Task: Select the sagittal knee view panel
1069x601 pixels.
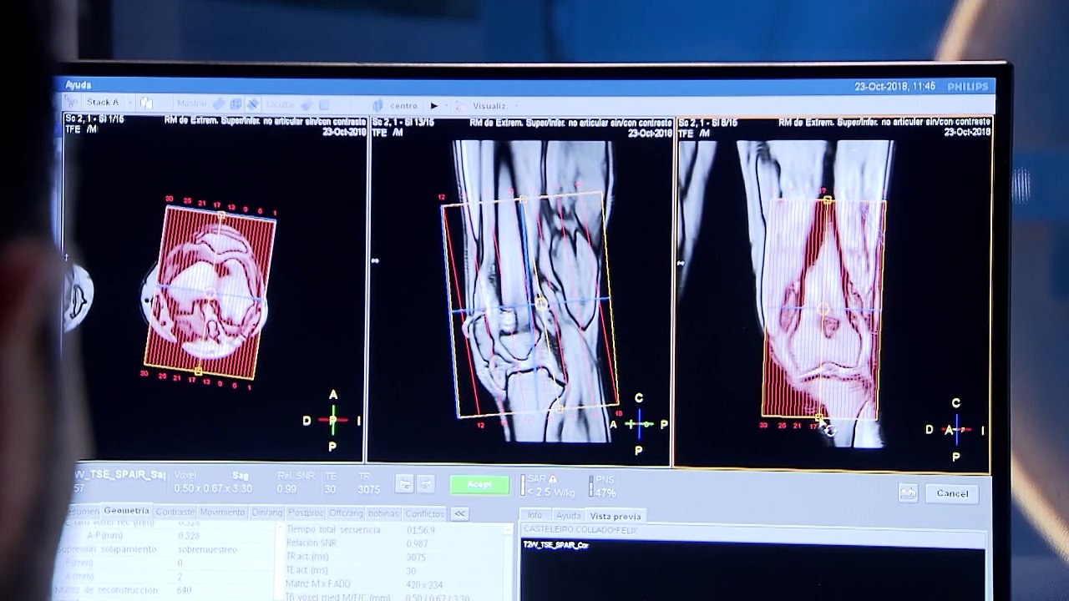Action: [520, 290]
